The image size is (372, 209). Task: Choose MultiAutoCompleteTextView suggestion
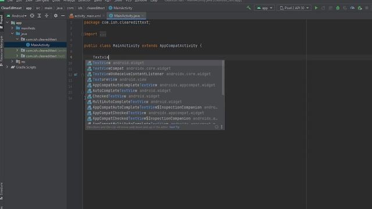point(153,102)
